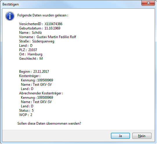The width and height of the screenshot is (157, 144).
Task: Click the Beginn 23.11.2017 line
Action: (34, 72)
